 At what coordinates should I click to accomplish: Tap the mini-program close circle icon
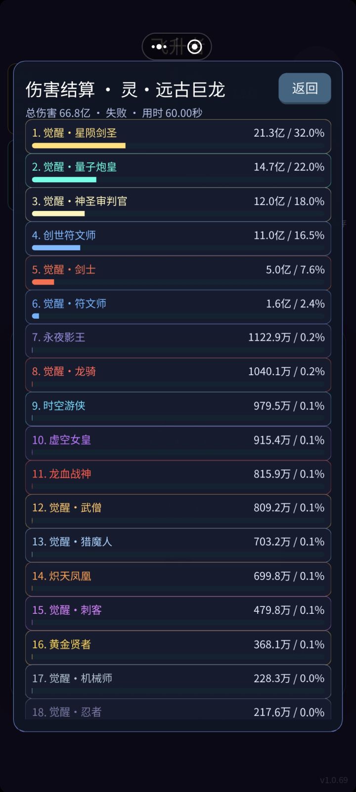click(x=195, y=47)
